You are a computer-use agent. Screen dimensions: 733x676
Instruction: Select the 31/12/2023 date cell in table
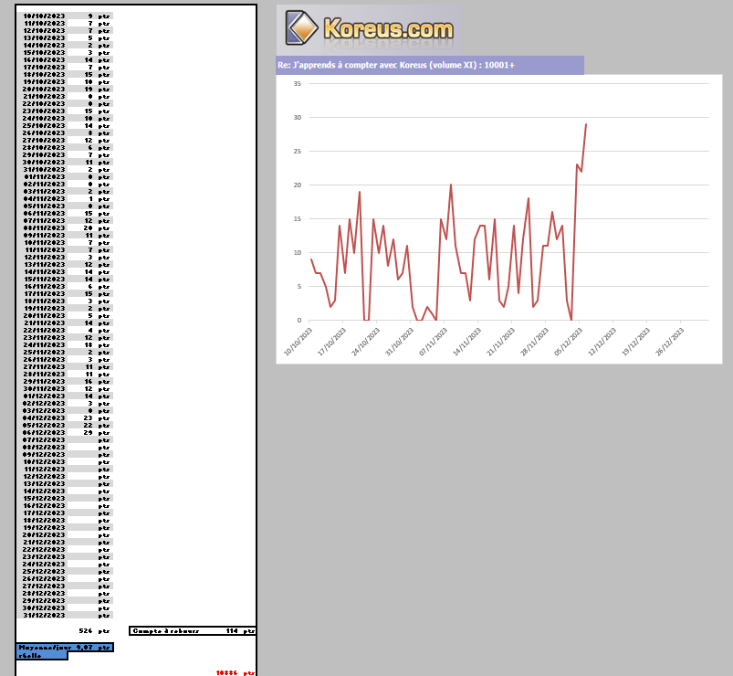point(44,615)
